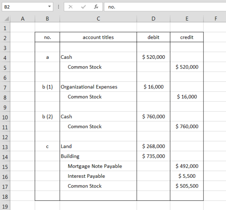This screenshot has height=210, width=226.
Task: Click the Select All corner triangle
Action: (x=6, y=19)
